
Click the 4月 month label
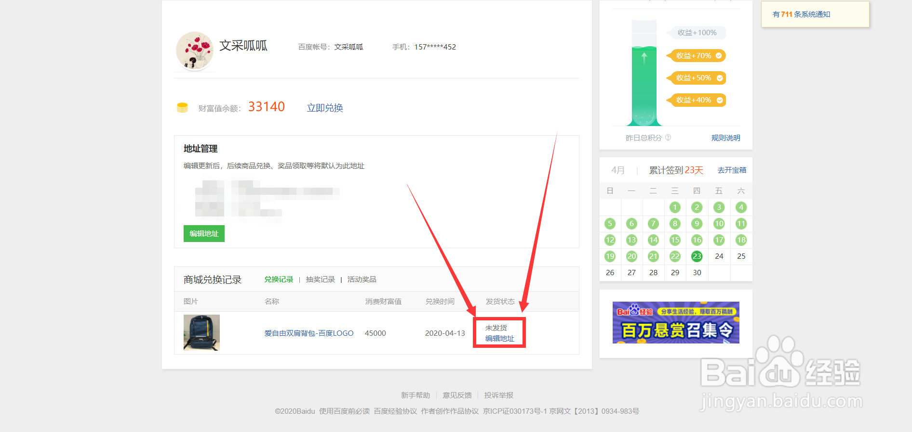pos(618,170)
